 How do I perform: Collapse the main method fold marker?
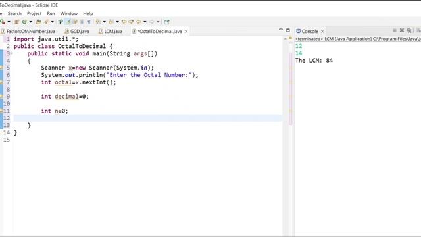pos(12,53)
